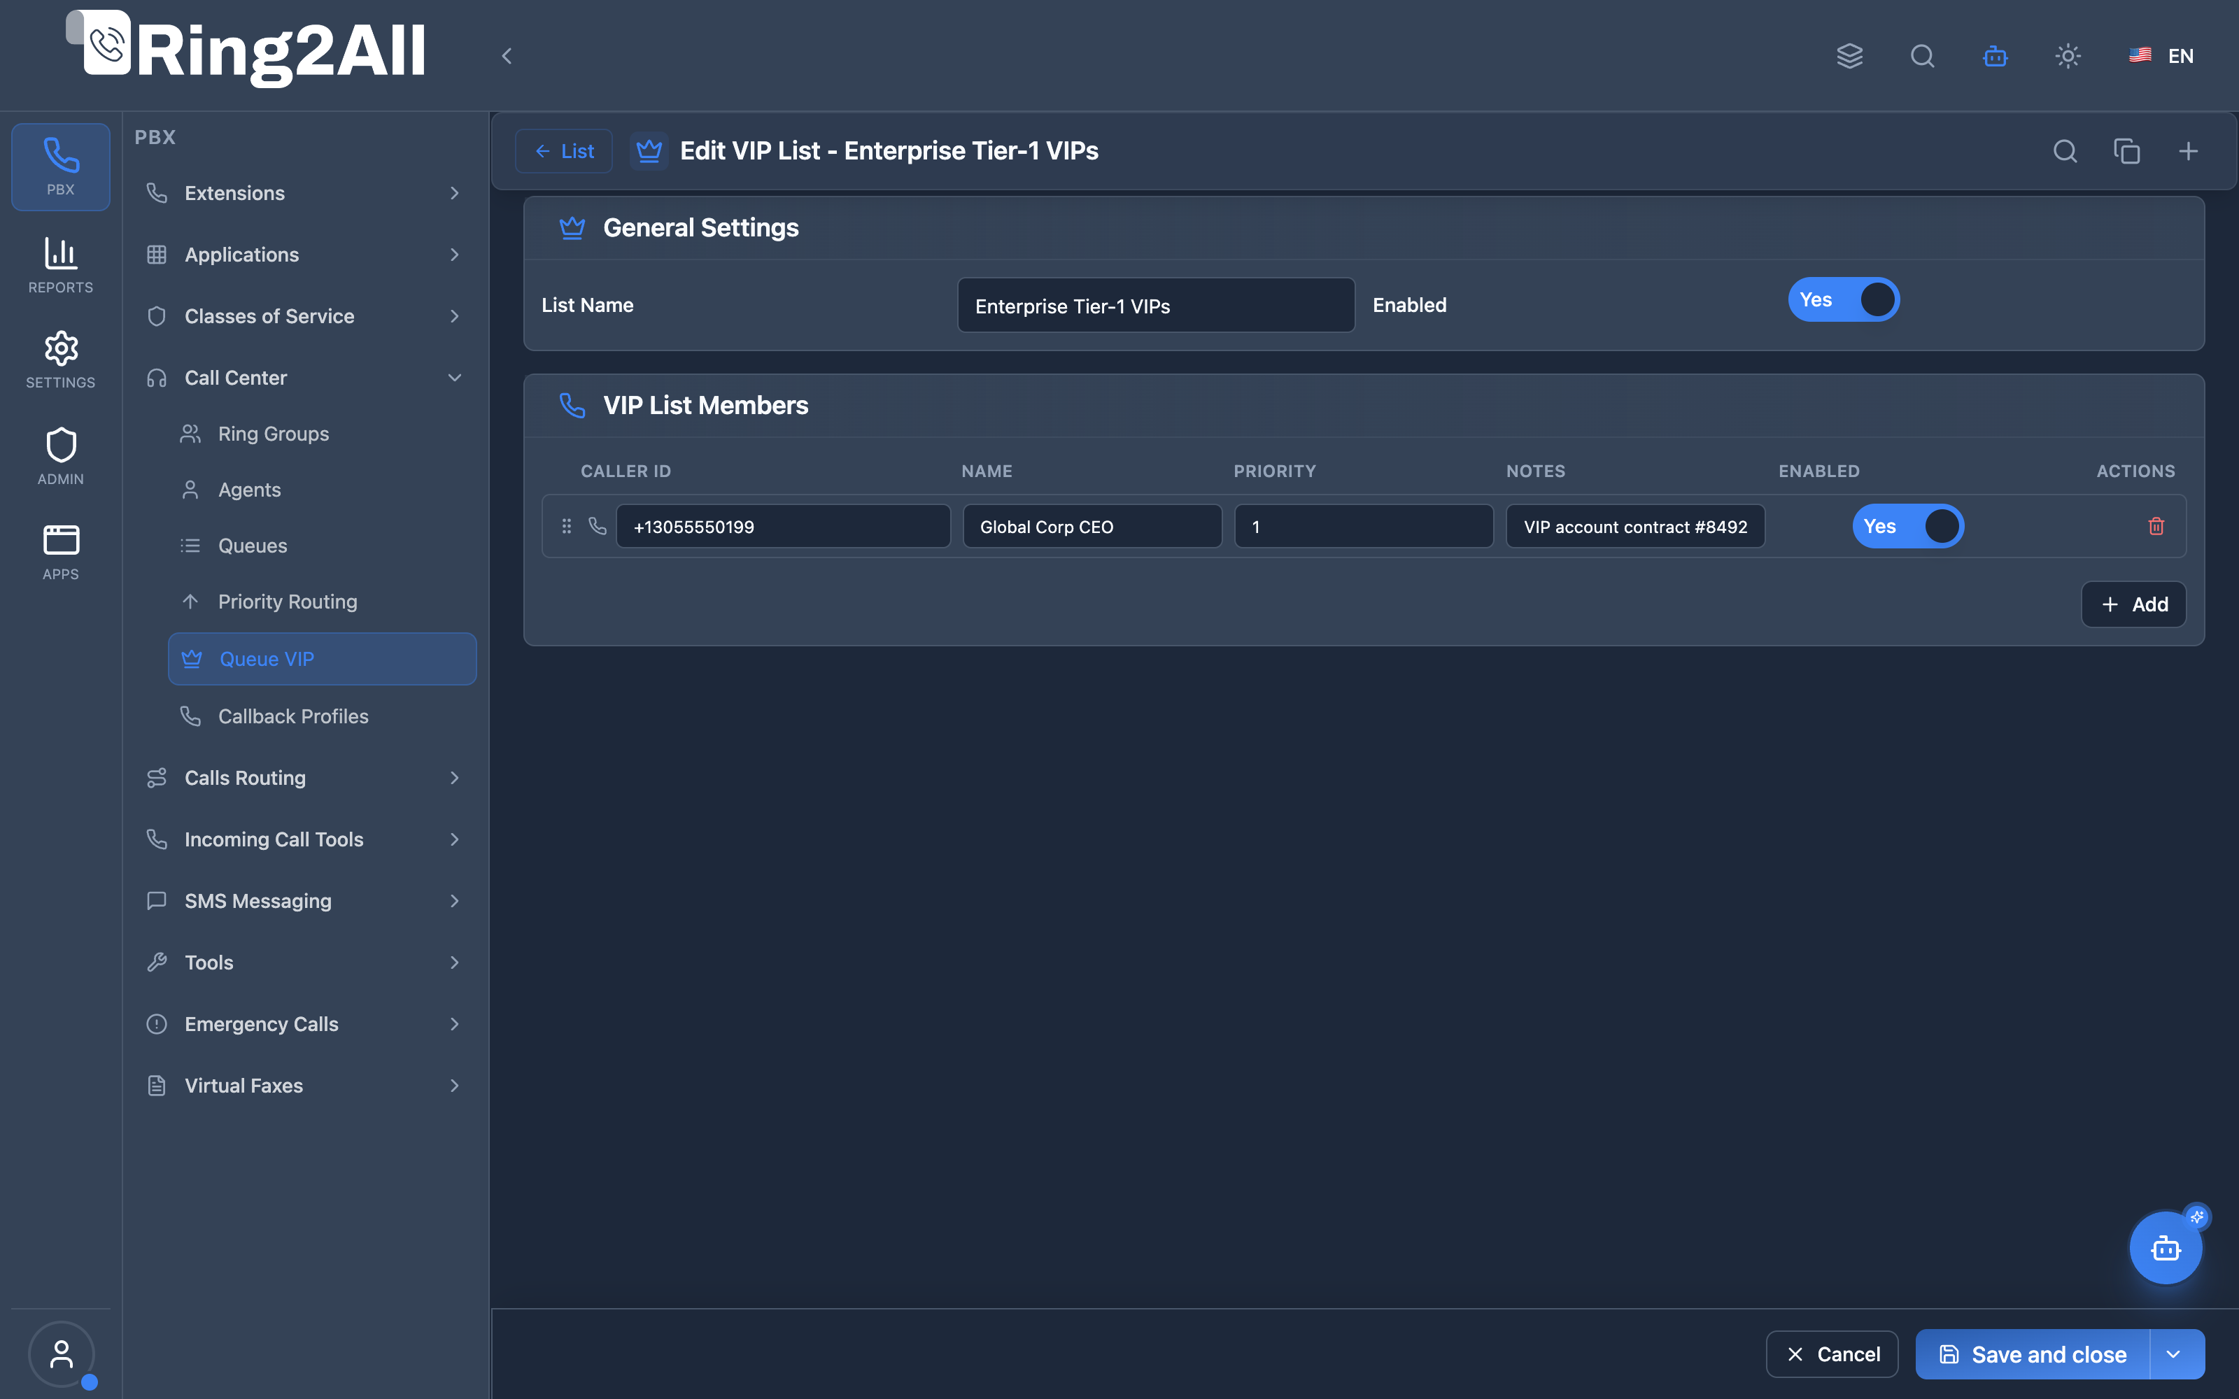Open the user profile avatar
Viewport: 2239px width, 1399px height.
coord(61,1355)
